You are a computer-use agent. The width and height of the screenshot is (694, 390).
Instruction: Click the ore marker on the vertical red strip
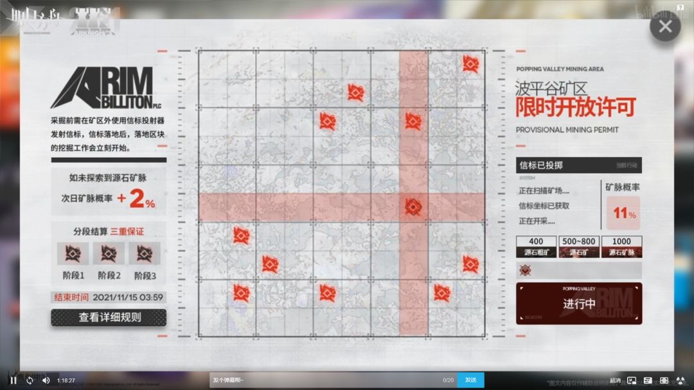pos(413,121)
